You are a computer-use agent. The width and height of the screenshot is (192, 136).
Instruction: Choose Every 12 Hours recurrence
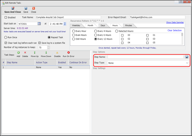[96, 39]
